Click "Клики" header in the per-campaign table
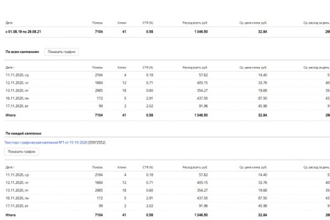330x220 pixels. pos(122,167)
